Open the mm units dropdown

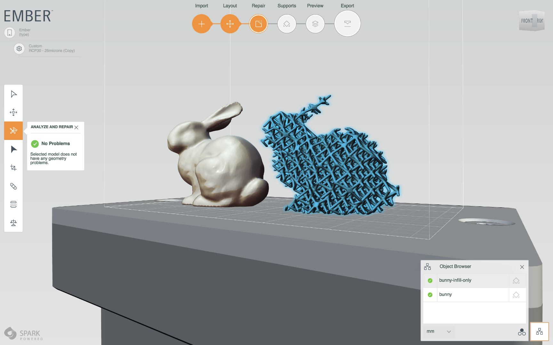[x=438, y=332]
